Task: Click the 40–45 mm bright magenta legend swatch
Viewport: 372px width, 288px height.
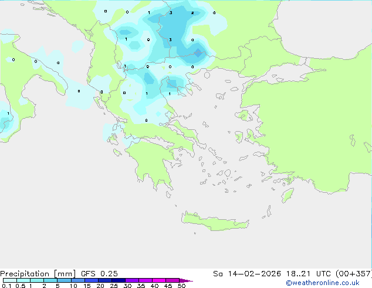Action: (159, 280)
